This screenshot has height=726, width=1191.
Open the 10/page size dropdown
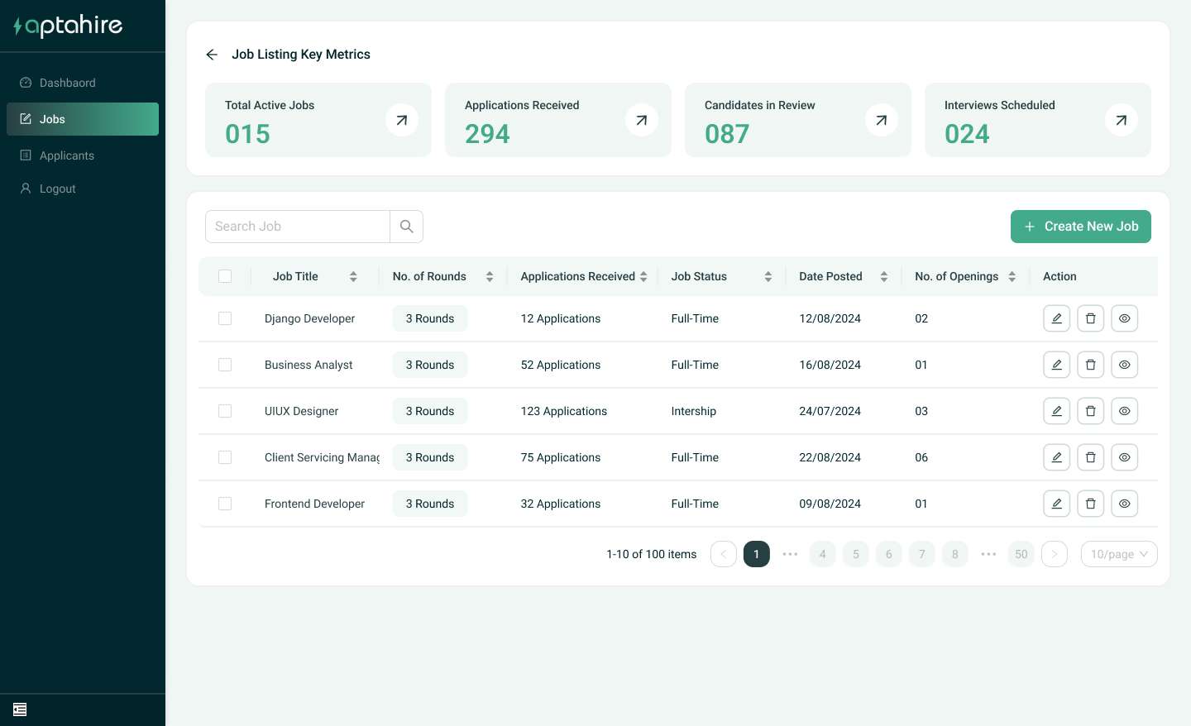(1118, 554)
